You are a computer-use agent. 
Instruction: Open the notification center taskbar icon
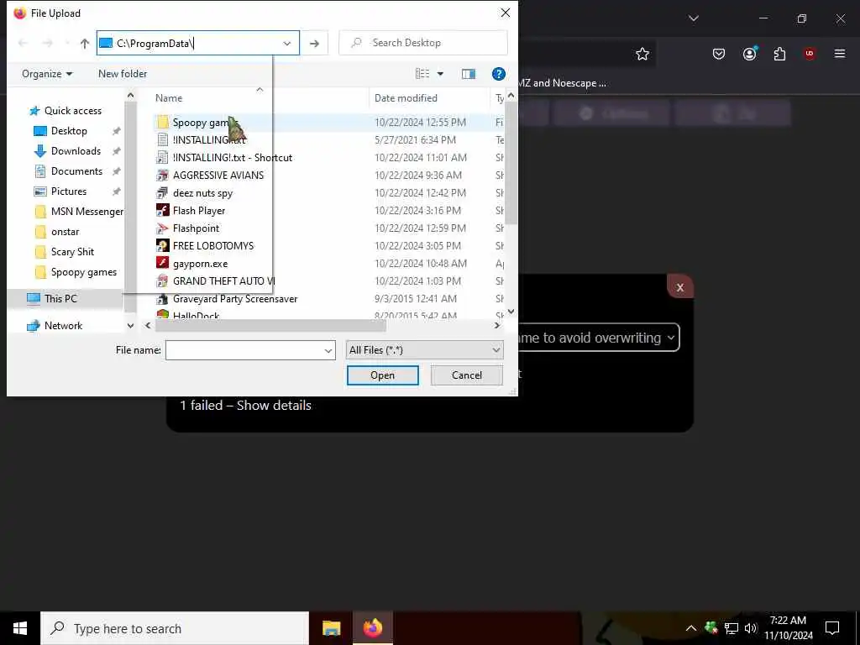coord(832,628)
